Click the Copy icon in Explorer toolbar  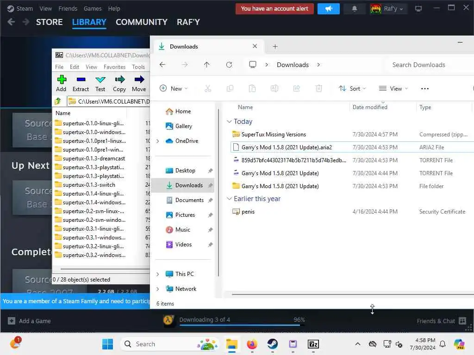230,88
